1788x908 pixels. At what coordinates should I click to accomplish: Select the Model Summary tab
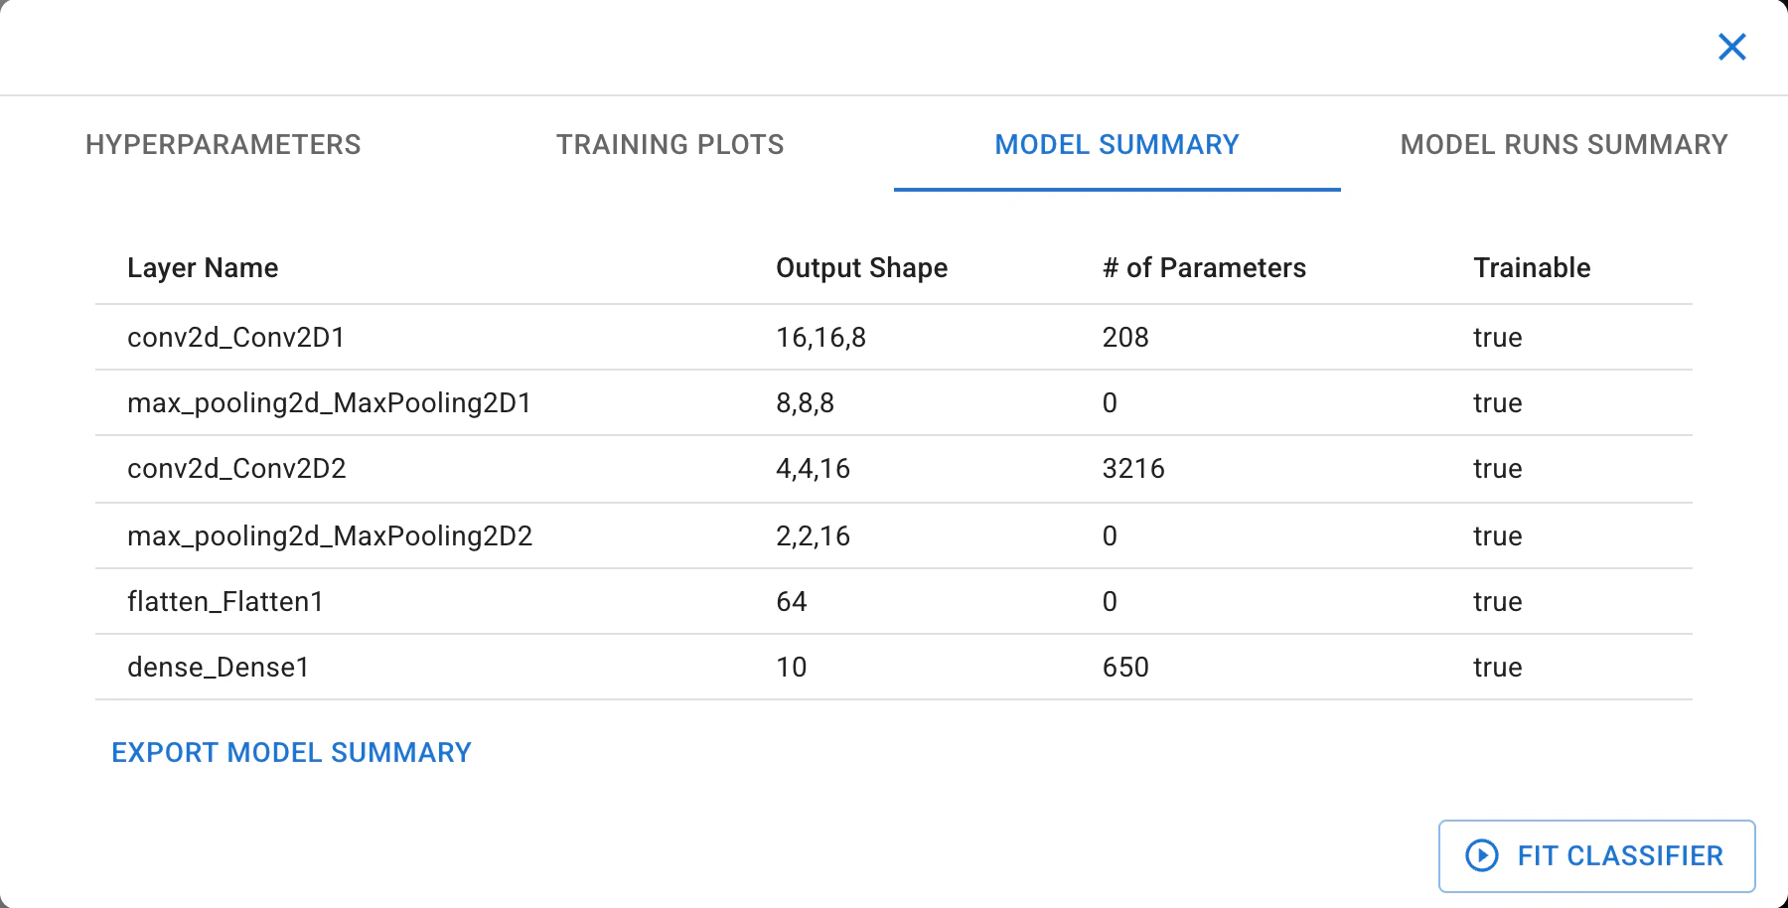[x=1117, y=145]
